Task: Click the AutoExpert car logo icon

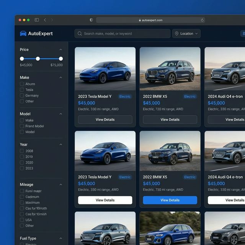Action: pyautogui.click(x=23, y=33)
